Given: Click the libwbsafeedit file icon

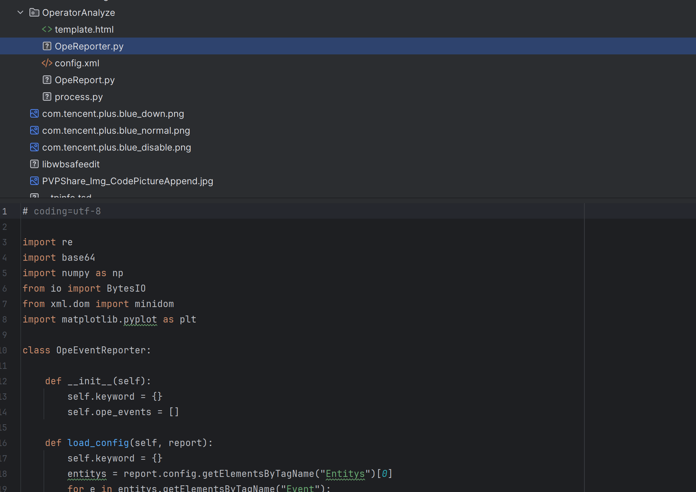Looking at the screenshot, I should coord(34,164).
